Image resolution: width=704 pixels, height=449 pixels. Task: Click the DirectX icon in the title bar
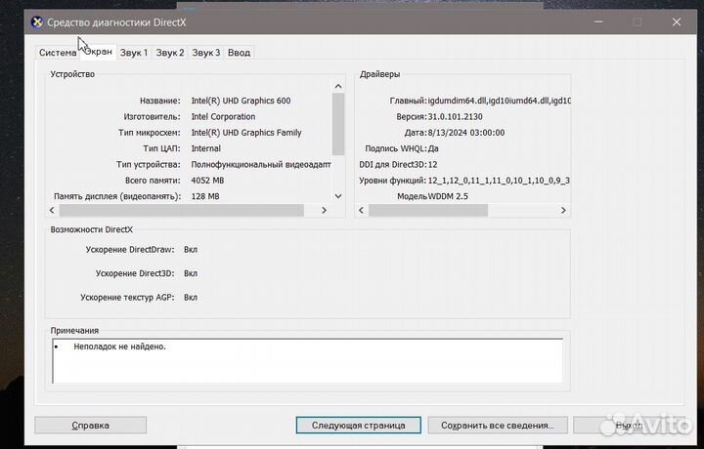point(36,21)
